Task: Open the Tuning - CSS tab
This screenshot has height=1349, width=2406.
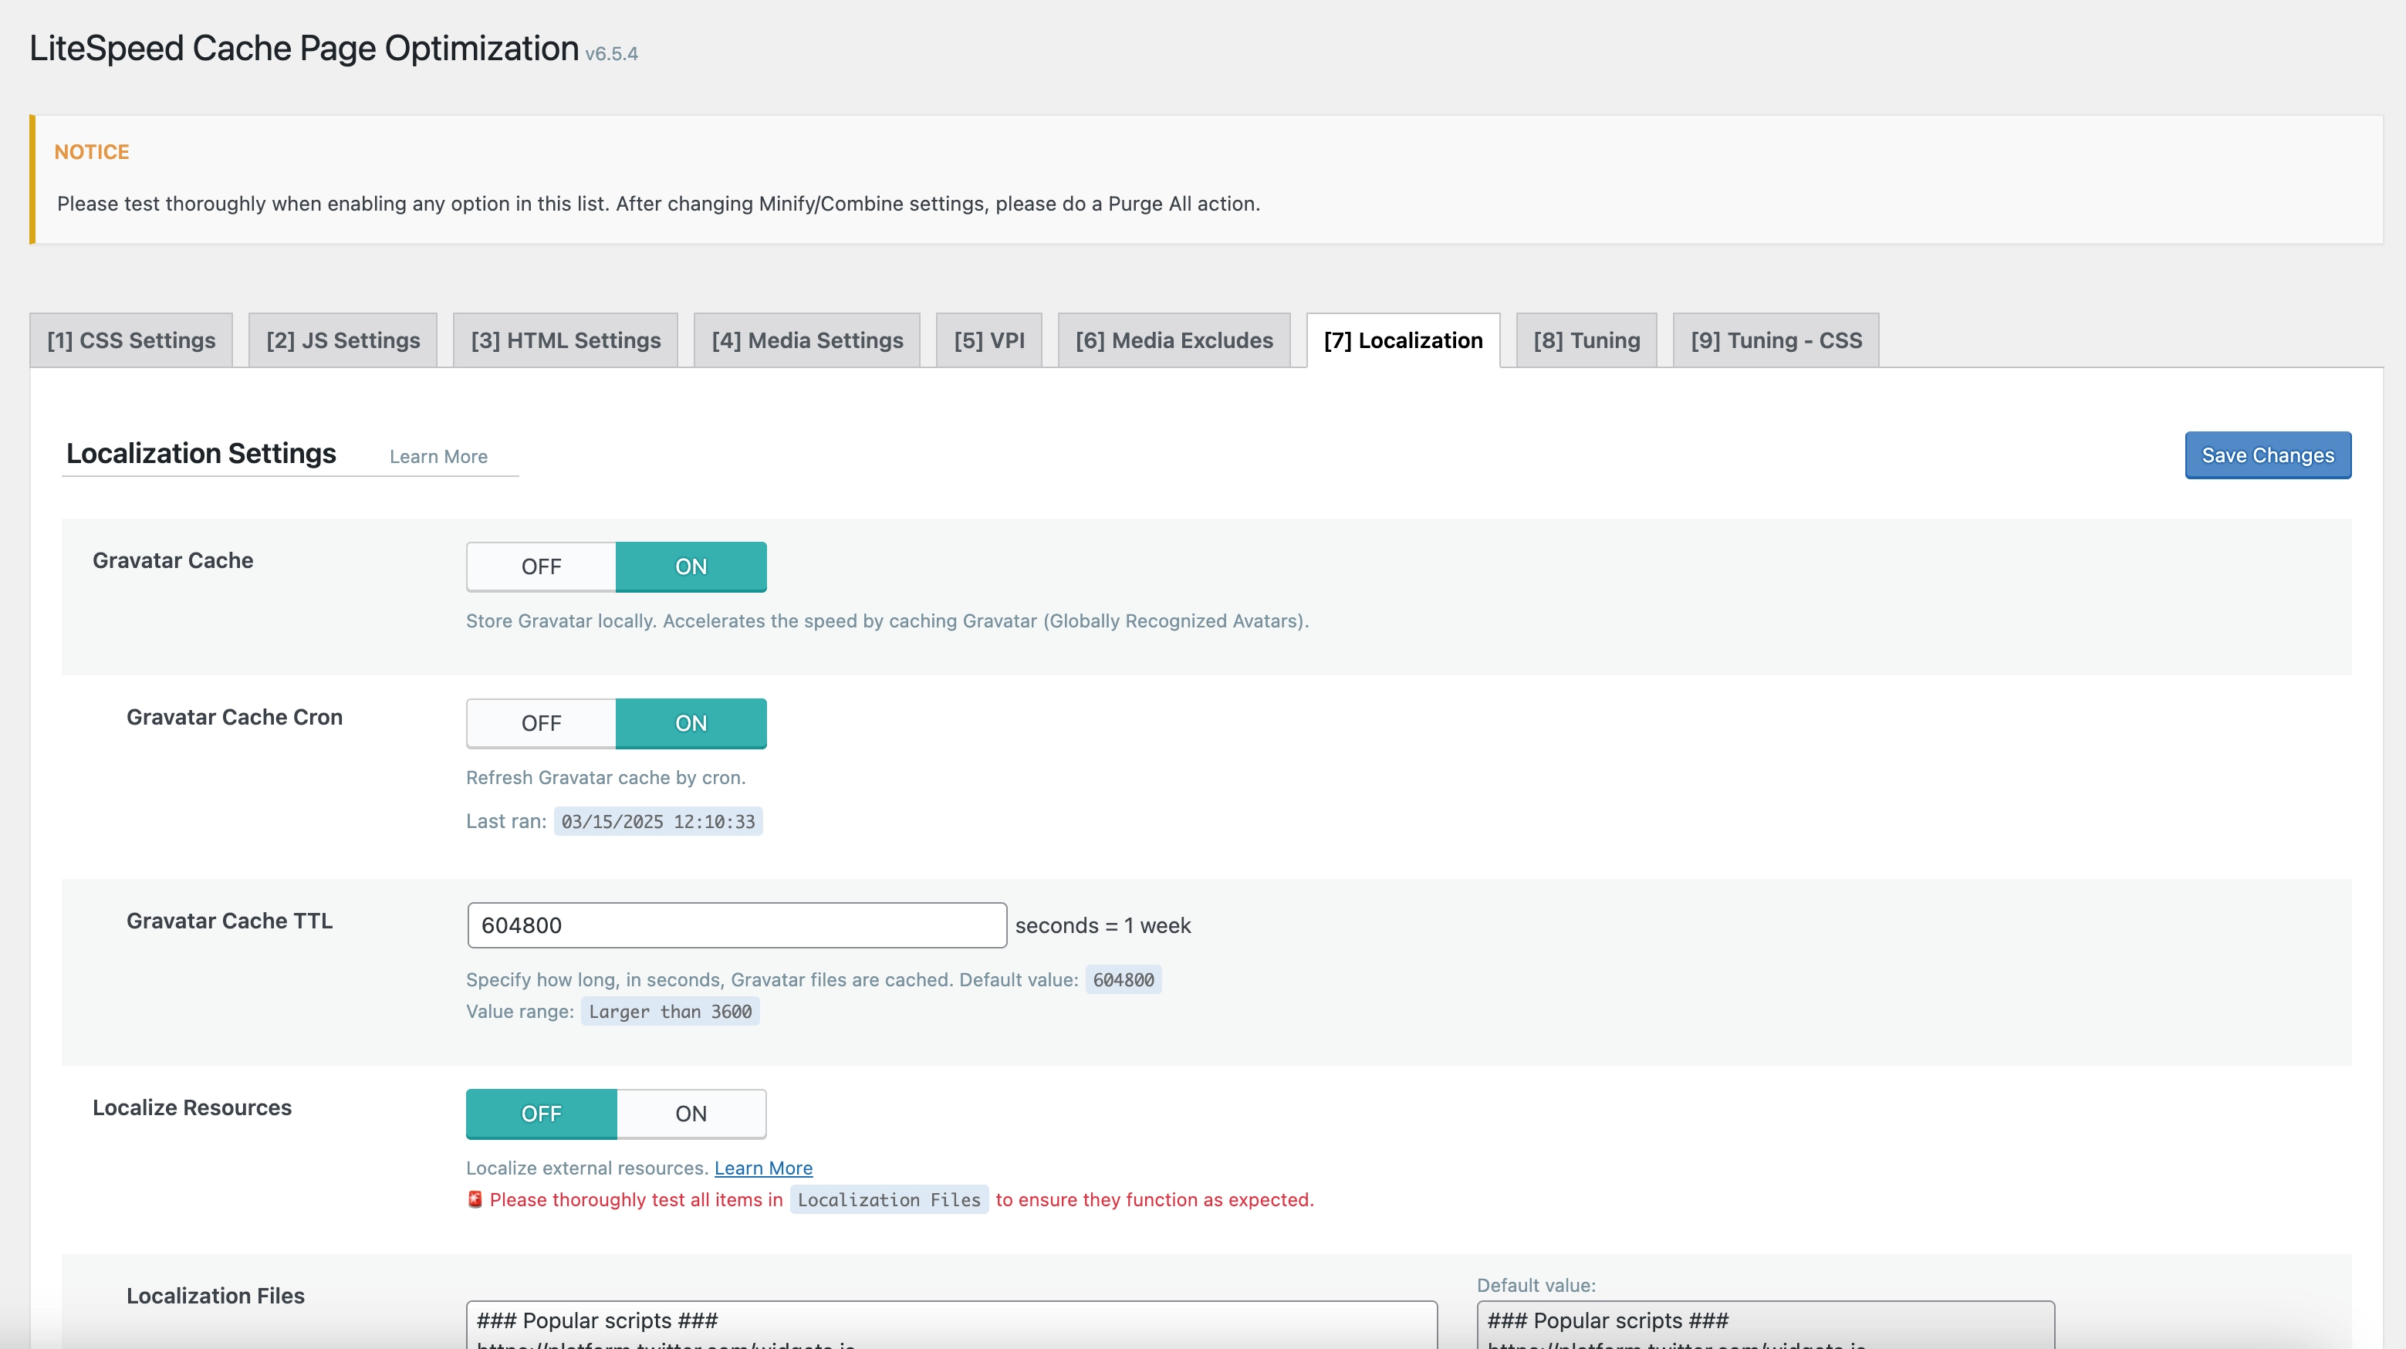Action: [x=1776, y=340]
